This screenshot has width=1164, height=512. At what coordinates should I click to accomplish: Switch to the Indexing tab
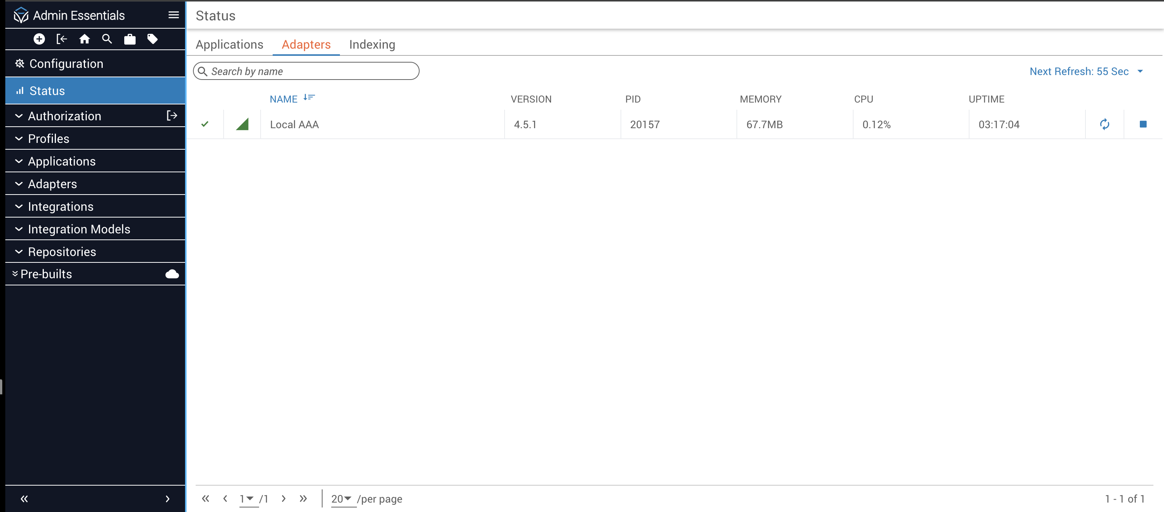point(372,44)
